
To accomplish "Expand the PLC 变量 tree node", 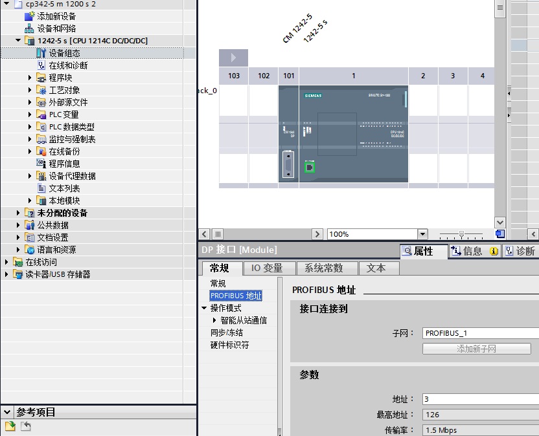I will (30, 114).
